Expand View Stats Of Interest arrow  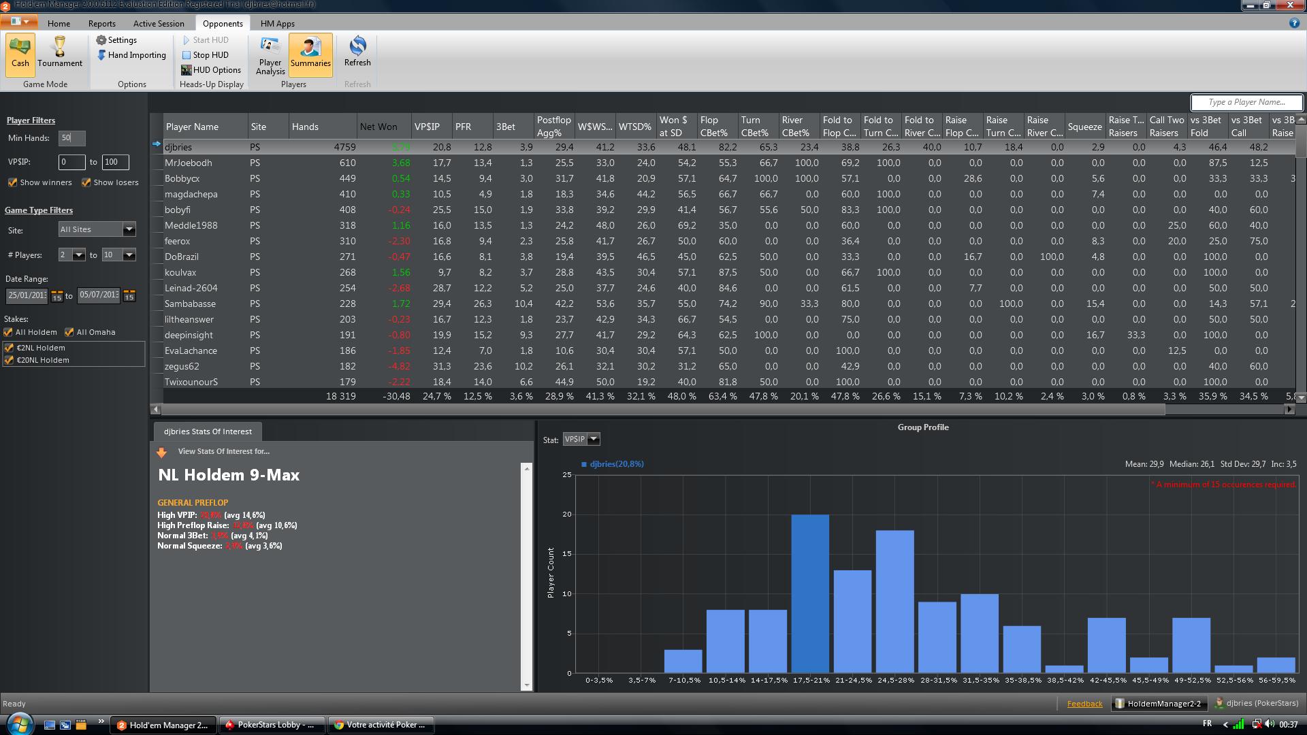click(161, 453)
